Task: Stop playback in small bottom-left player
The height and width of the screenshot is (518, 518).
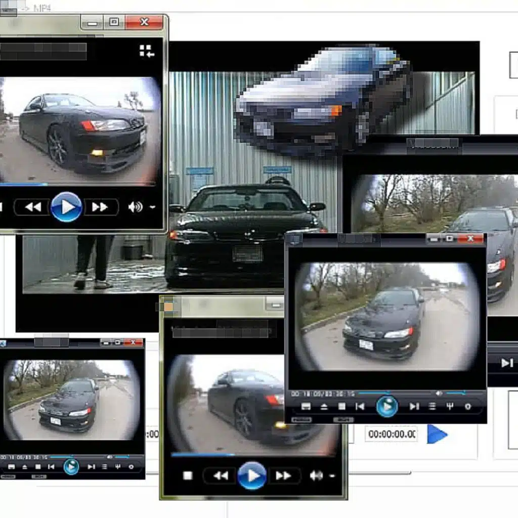Action: (38, 467)
